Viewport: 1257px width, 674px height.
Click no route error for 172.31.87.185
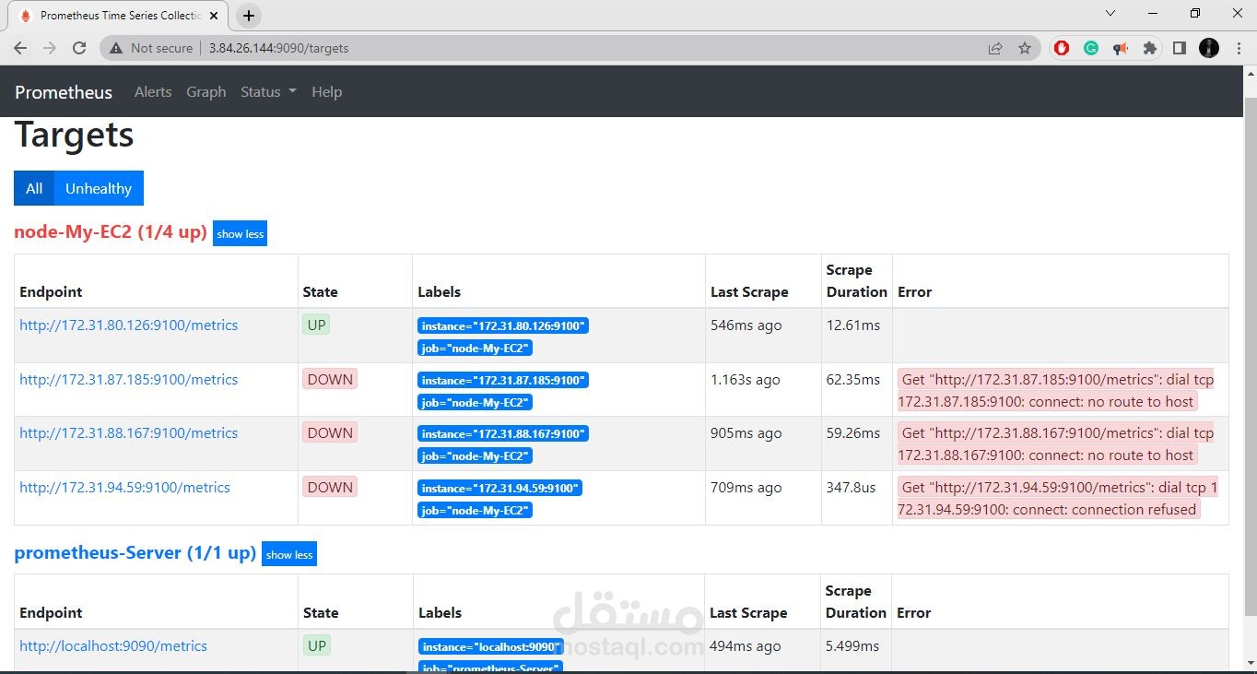[x=1056, y=391]
